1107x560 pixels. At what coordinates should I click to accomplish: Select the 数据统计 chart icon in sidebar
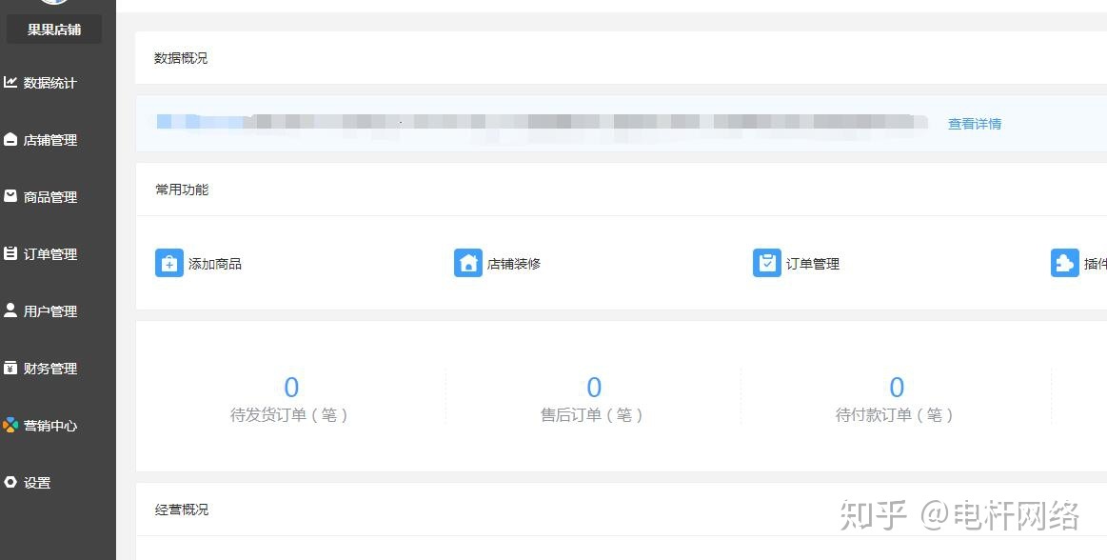point(13,83)
